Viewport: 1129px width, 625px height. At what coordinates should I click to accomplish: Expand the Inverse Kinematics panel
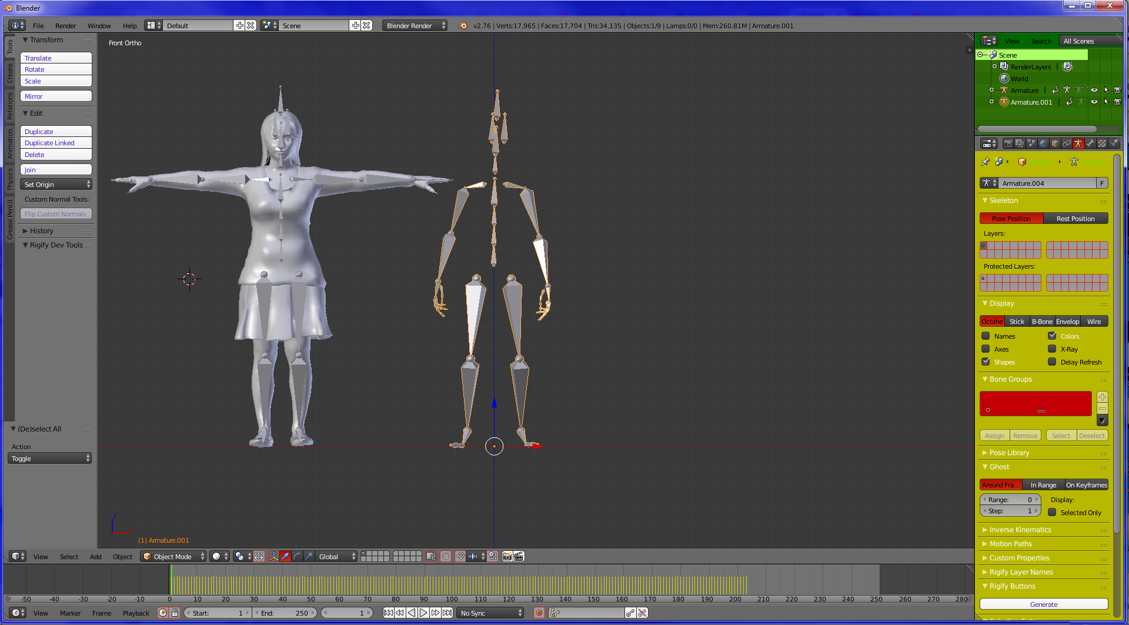[x=1020, y=530]
